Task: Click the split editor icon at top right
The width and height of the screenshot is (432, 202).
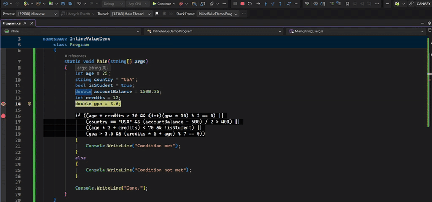Action: click(429, 30)
